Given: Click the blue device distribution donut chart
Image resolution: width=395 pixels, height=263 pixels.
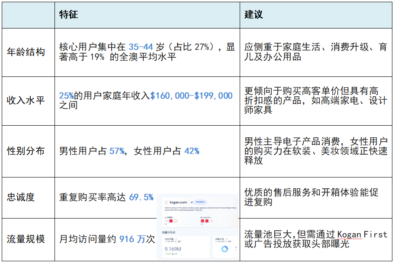Looking at the screenshot, I should [225, 249].
